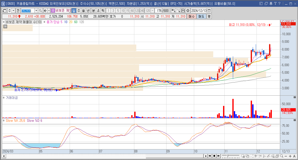Image resolution: width=298 pixels, height=160 pixels.
Task: Click the chart image capture icon
Action: point(277,156)
